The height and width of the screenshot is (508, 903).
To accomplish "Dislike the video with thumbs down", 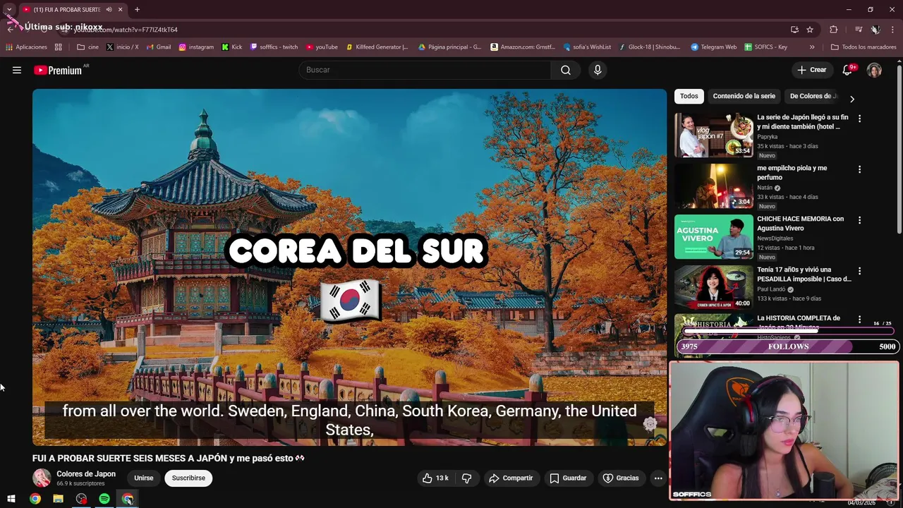I will tap(466, 478).
